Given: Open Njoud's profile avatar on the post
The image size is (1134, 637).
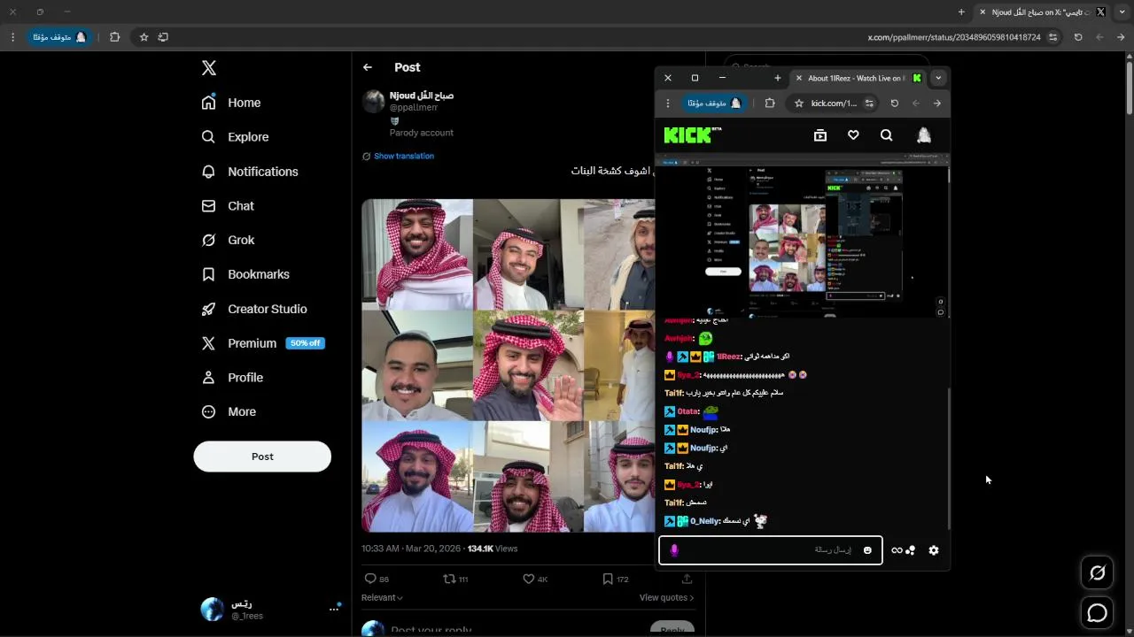Looking at the screenshot, I should click(x=373, y=101).
